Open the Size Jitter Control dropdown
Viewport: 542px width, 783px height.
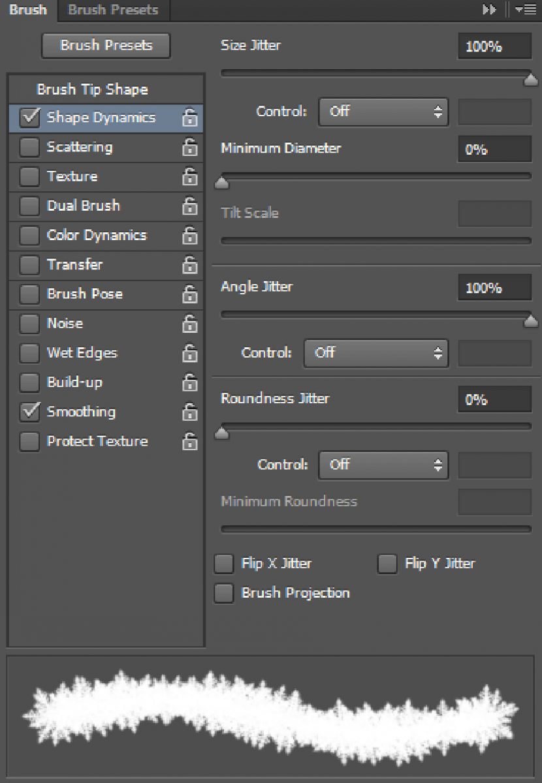[x=383, y=112]
